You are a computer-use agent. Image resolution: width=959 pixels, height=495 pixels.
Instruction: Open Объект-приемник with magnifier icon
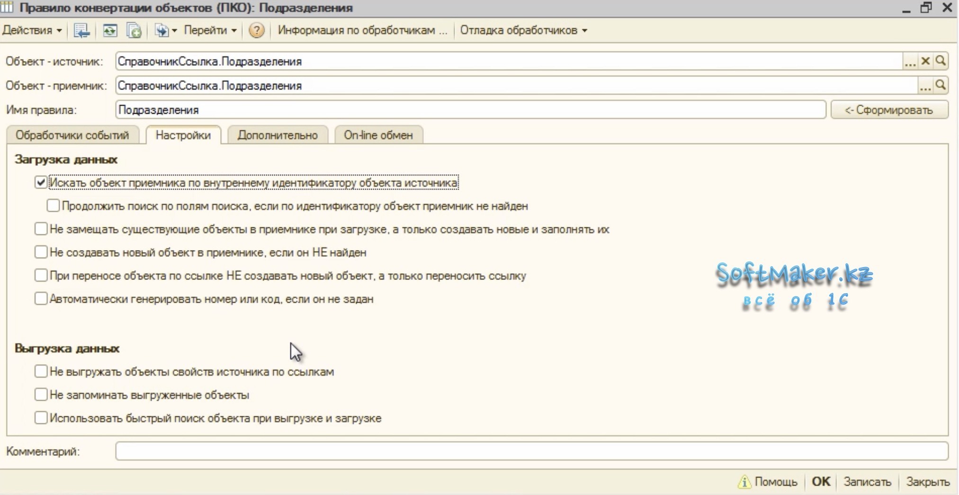click(941, 85)
